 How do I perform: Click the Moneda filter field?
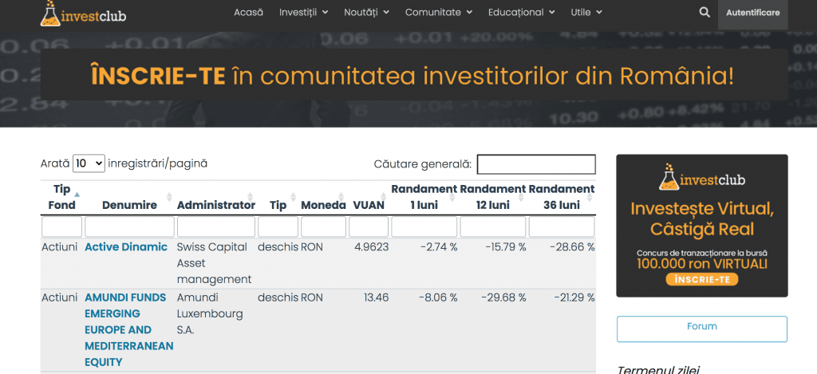(324, 227)
